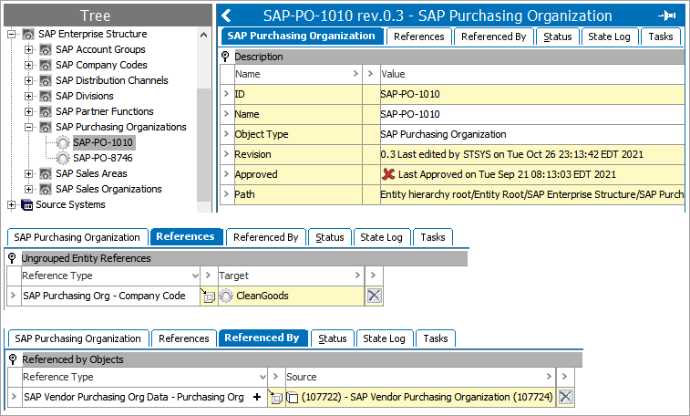The height and width of the screenshot is (416, 690).
Task: Click the pin icon in the title bar
Action: (667, 16)
